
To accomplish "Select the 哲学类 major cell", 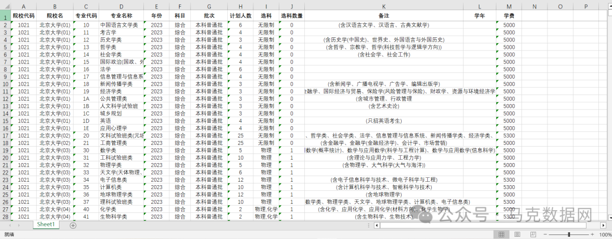I will pos(121,47).
